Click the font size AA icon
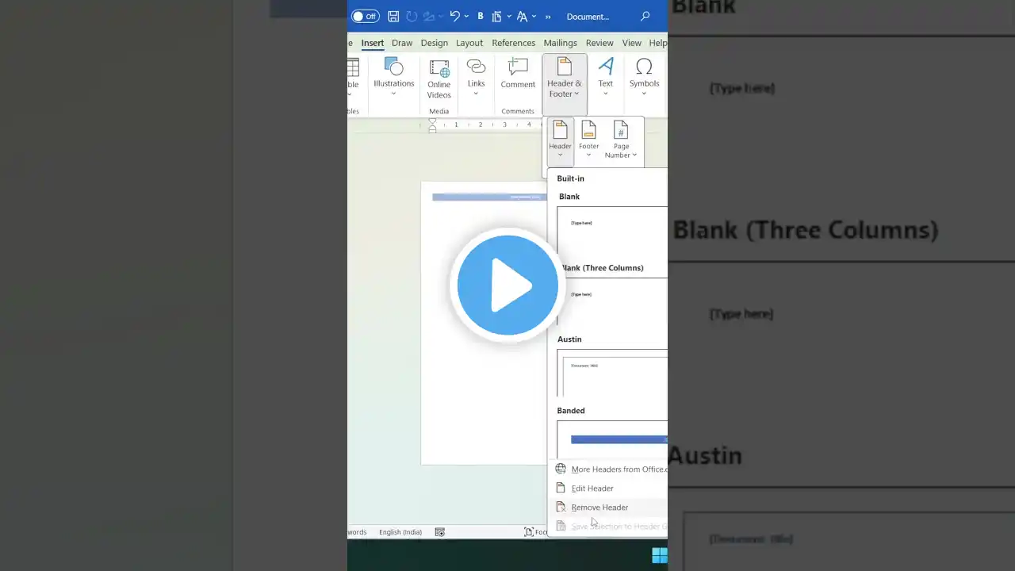The width and height of the screenshot is (1015, 571). (x=522, y=17)
